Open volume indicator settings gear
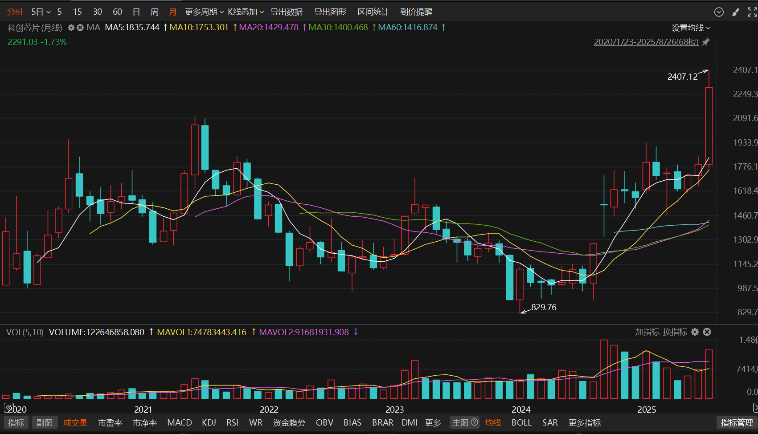 (x=695, y=332)
